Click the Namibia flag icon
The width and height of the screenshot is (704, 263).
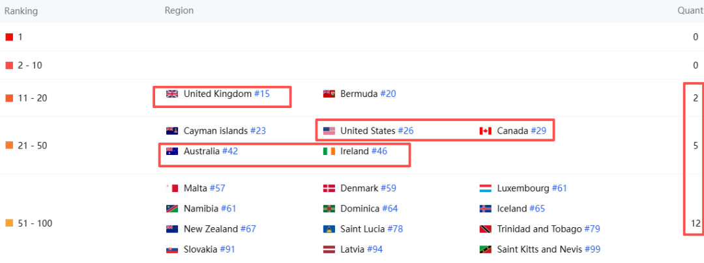[172, 209]
